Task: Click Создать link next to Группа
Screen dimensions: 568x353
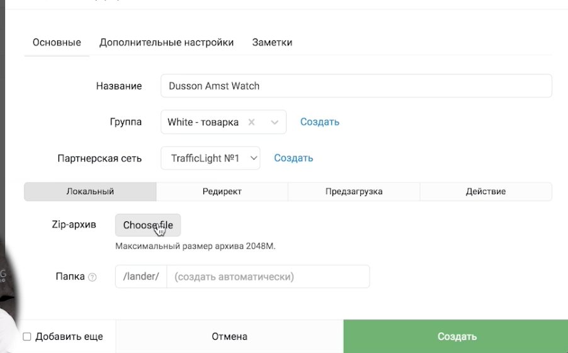Action: [320, 122]
